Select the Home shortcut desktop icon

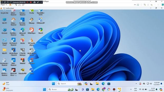click(x=14, y=21)
